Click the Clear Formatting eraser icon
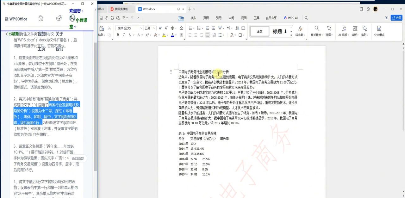The height and width of the screenshot is (198, 405). coord(181,28)
